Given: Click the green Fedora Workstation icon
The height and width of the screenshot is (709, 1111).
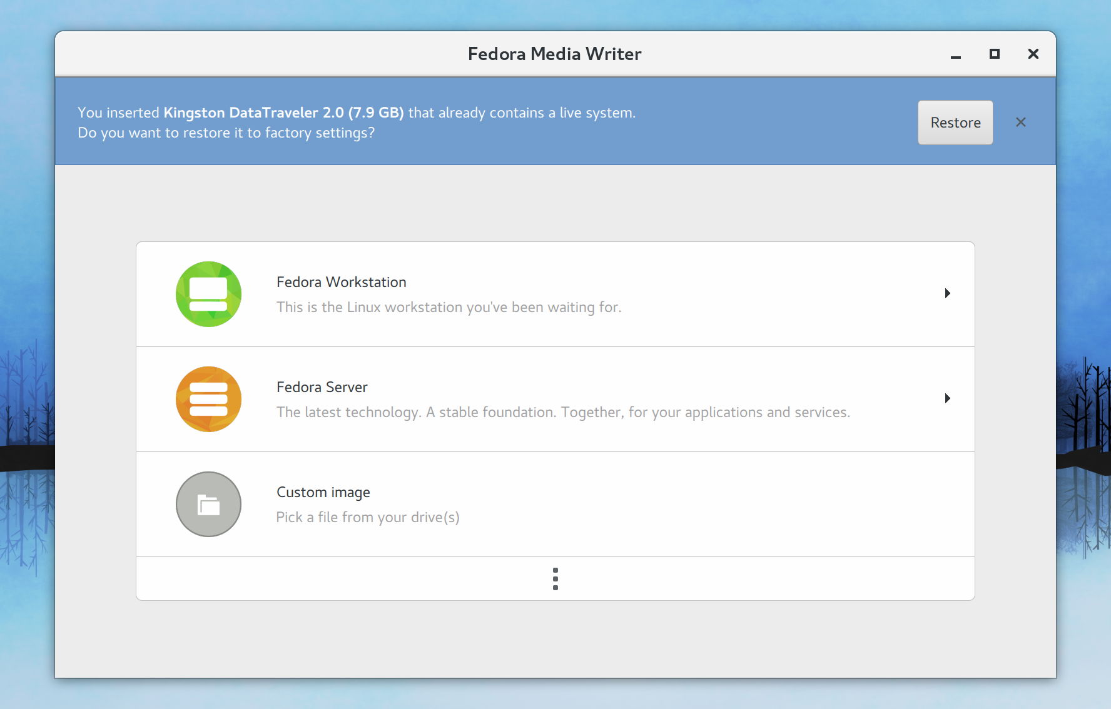Looking at the screenshot, I should (x=208, y=294).
